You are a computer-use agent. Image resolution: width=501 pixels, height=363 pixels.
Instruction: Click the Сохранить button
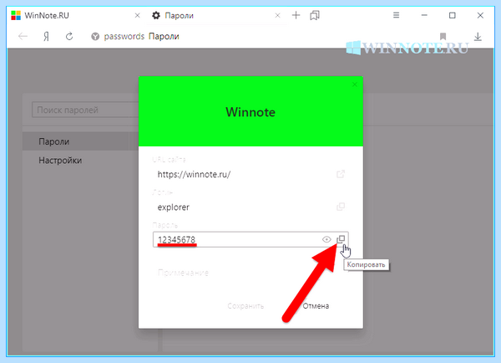coord(245,306)
